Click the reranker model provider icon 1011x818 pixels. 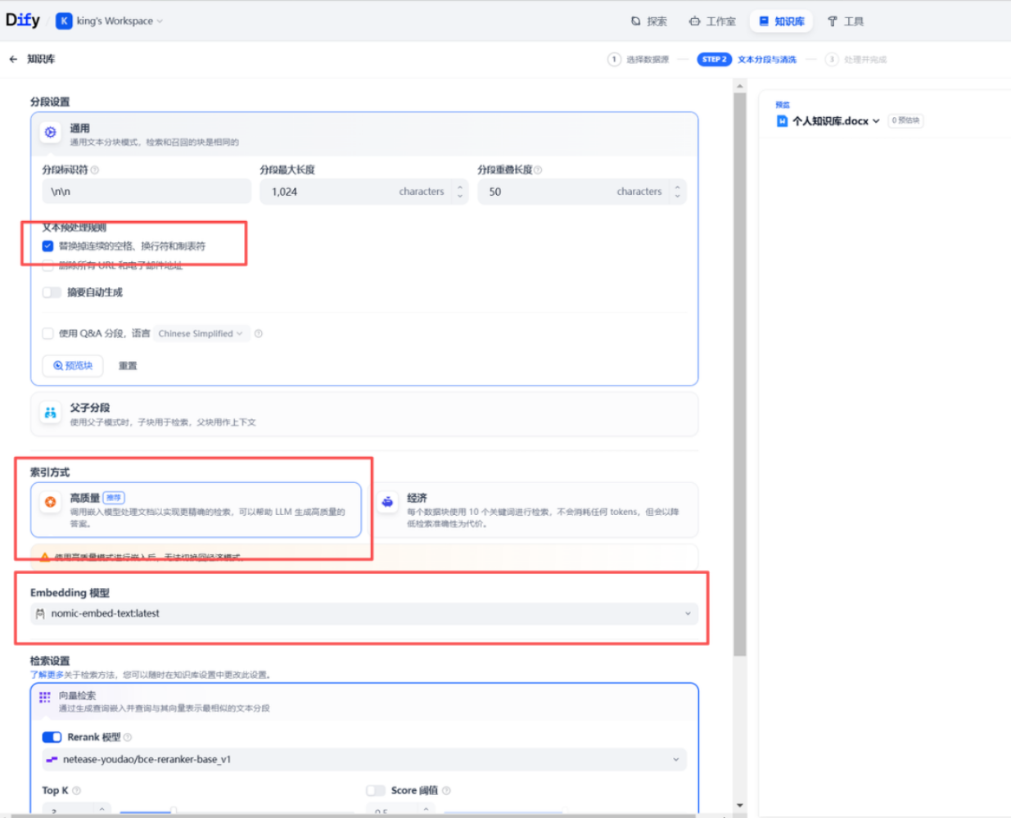52,760
